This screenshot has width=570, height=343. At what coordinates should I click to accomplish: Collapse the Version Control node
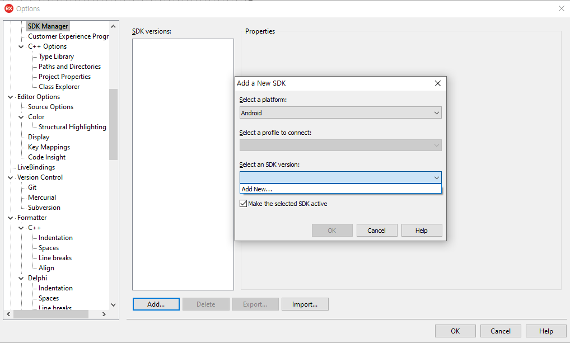[x=10, y=177]
